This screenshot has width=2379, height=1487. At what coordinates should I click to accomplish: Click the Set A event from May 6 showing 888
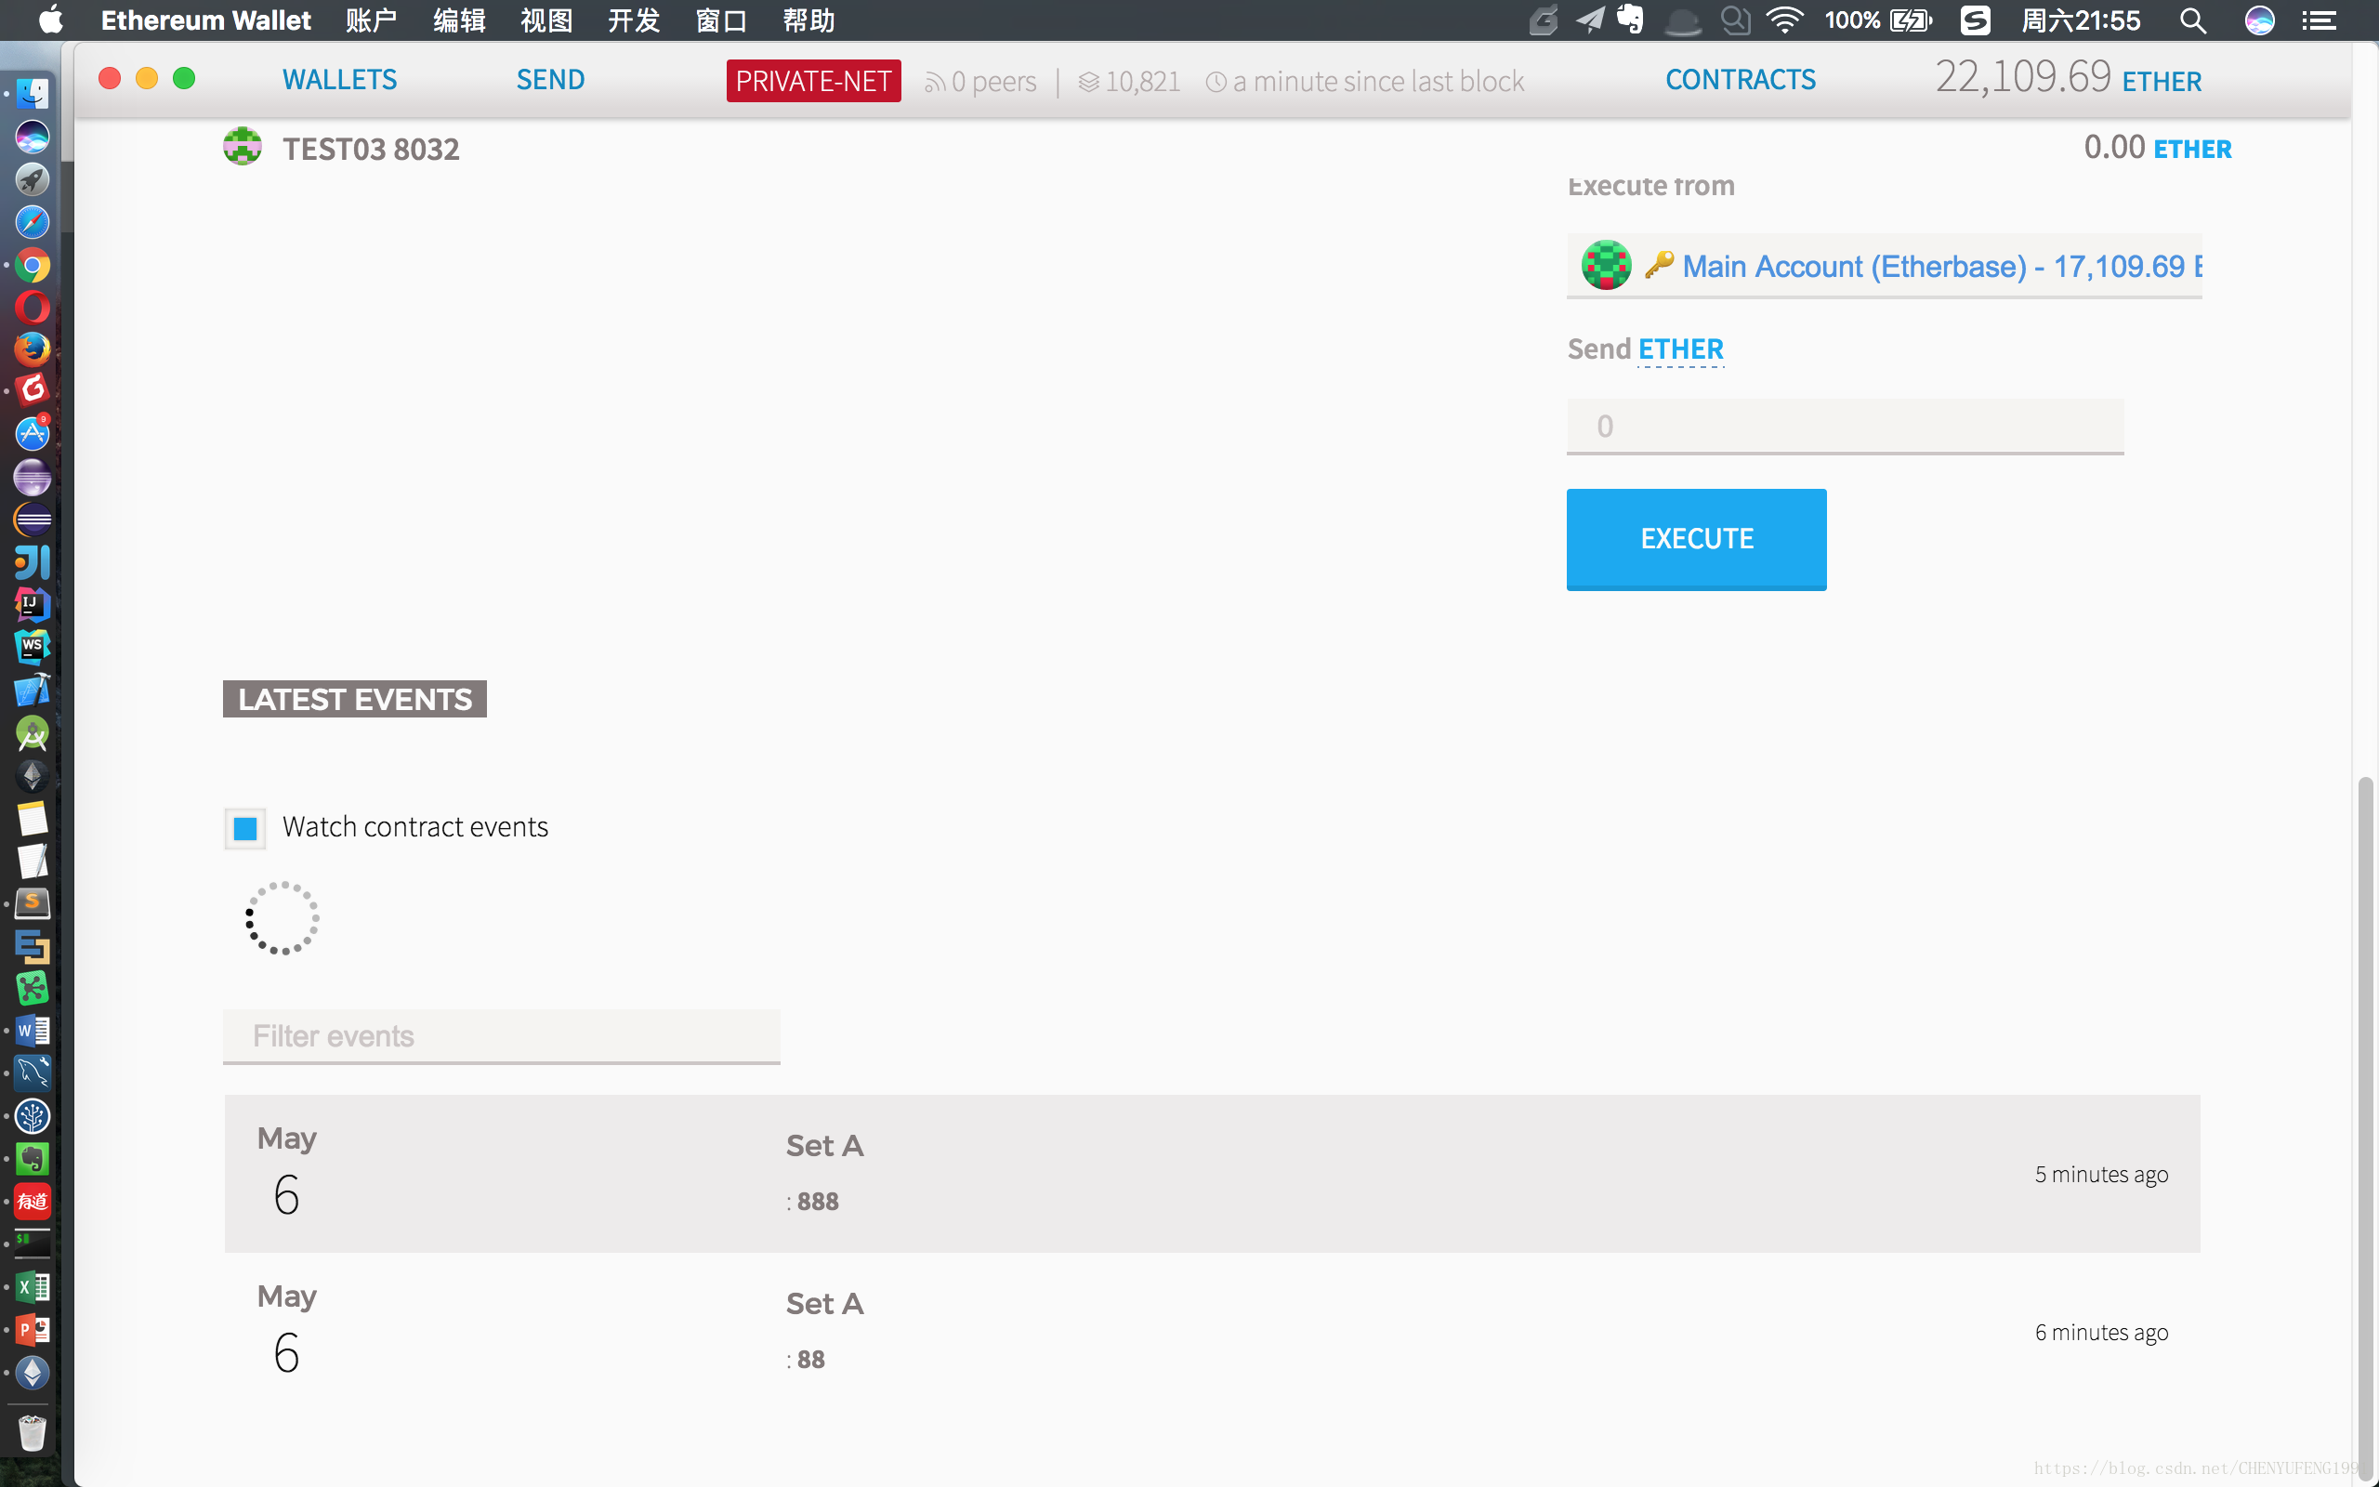1213,1174
